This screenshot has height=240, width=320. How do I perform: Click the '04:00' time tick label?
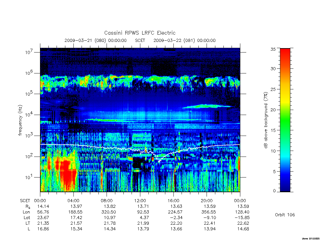[x=73, y=201]
